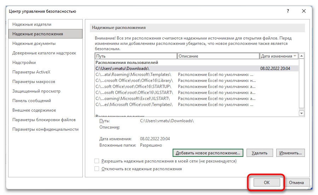The width and height of the screenshot is (318, 195).
Task: Click the Отмена button
Action: point(296,182)
